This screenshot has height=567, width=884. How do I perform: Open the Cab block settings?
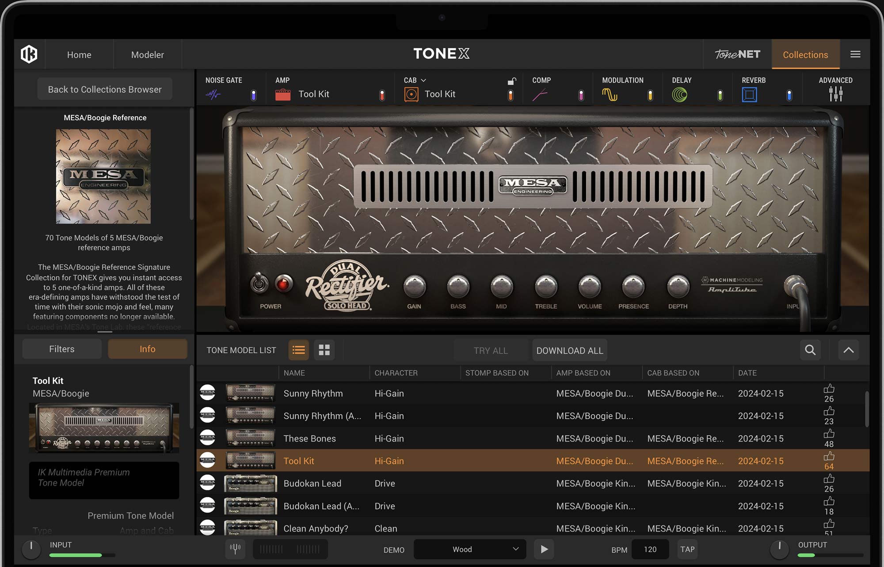411,94
